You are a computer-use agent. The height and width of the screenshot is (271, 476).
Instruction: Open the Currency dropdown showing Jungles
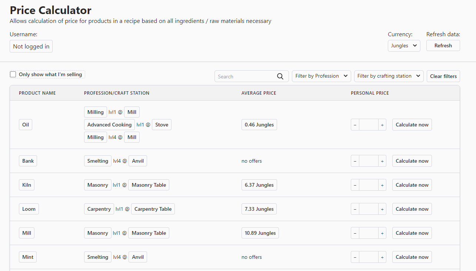(404, 46)
